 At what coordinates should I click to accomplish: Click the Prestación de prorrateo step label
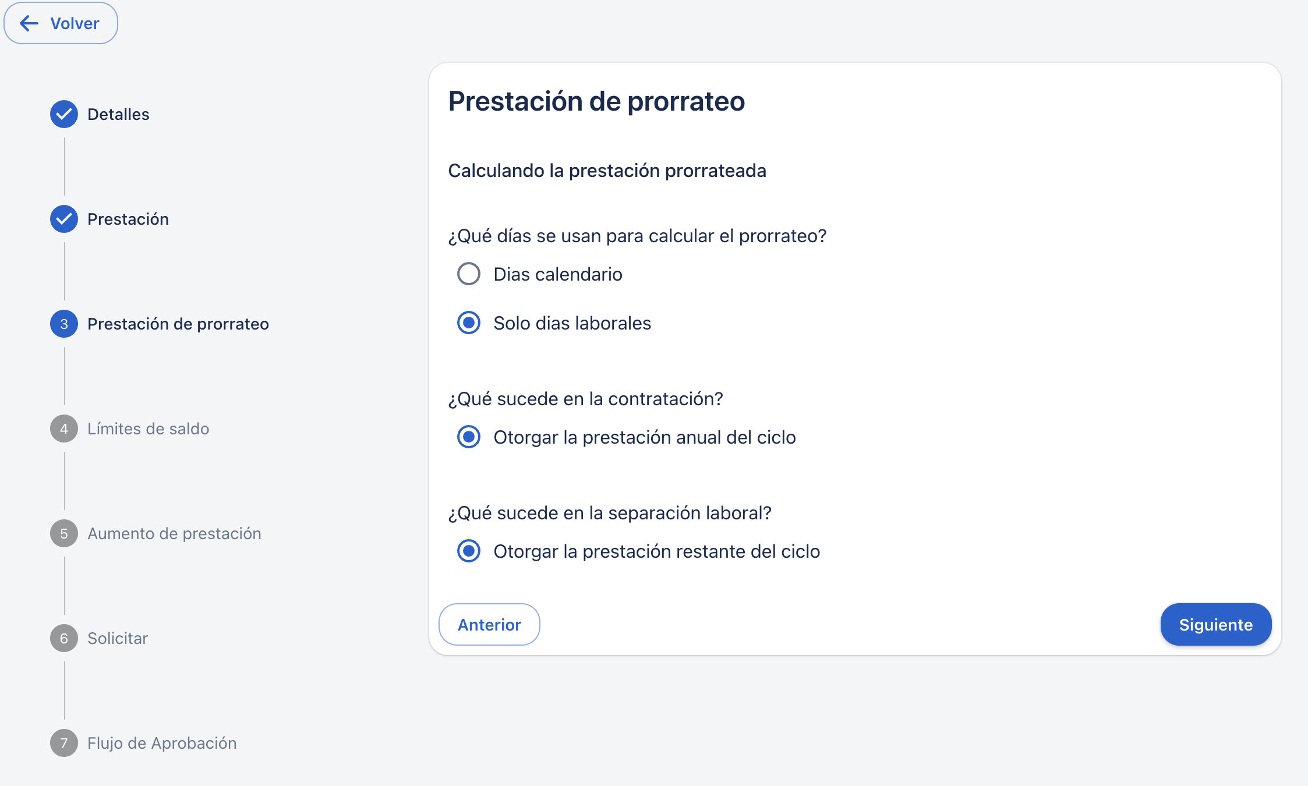click(x=178, y=324)
